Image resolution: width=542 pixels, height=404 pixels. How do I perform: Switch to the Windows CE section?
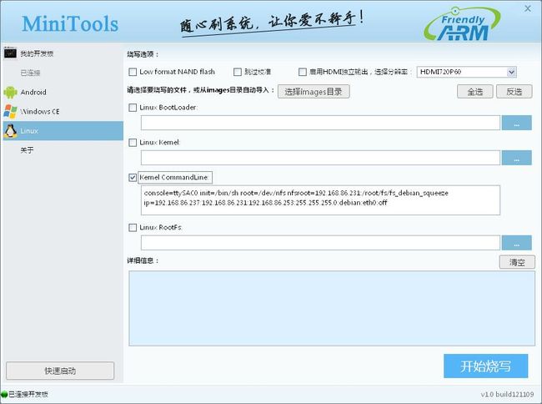[63, 111]
